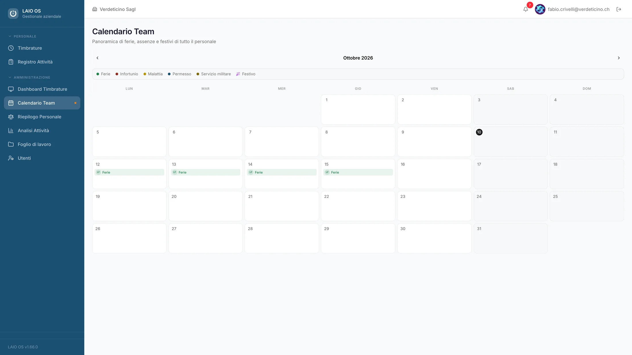Click the Servizio militare legend label

coord(216,74)
